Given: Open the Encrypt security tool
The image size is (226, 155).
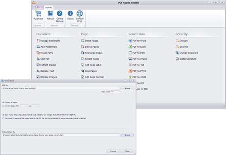Looking at the screenshot, I should point(182,41).
